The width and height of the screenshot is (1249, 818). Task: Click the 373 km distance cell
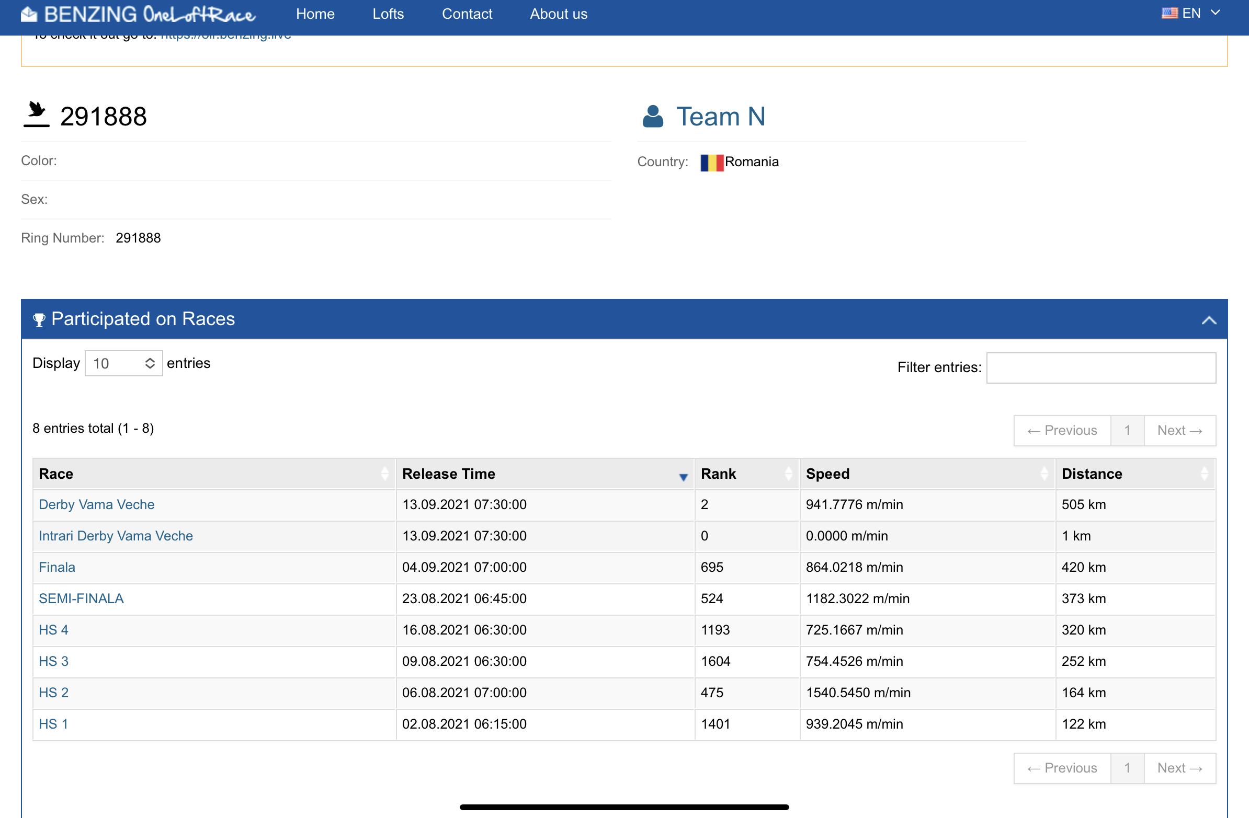(1135, 599)
